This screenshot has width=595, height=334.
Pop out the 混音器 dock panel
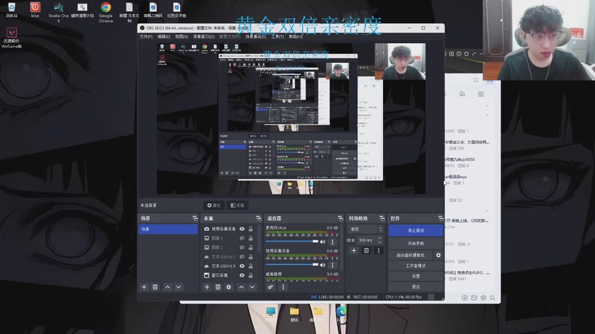click(x=340, y=218)
